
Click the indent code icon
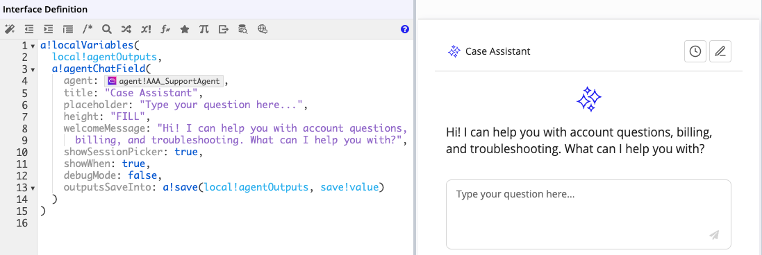point(48,29)
